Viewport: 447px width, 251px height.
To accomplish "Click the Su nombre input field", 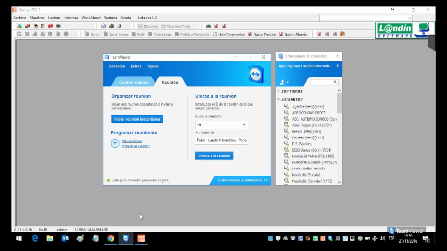I will [x=222, y=140].
